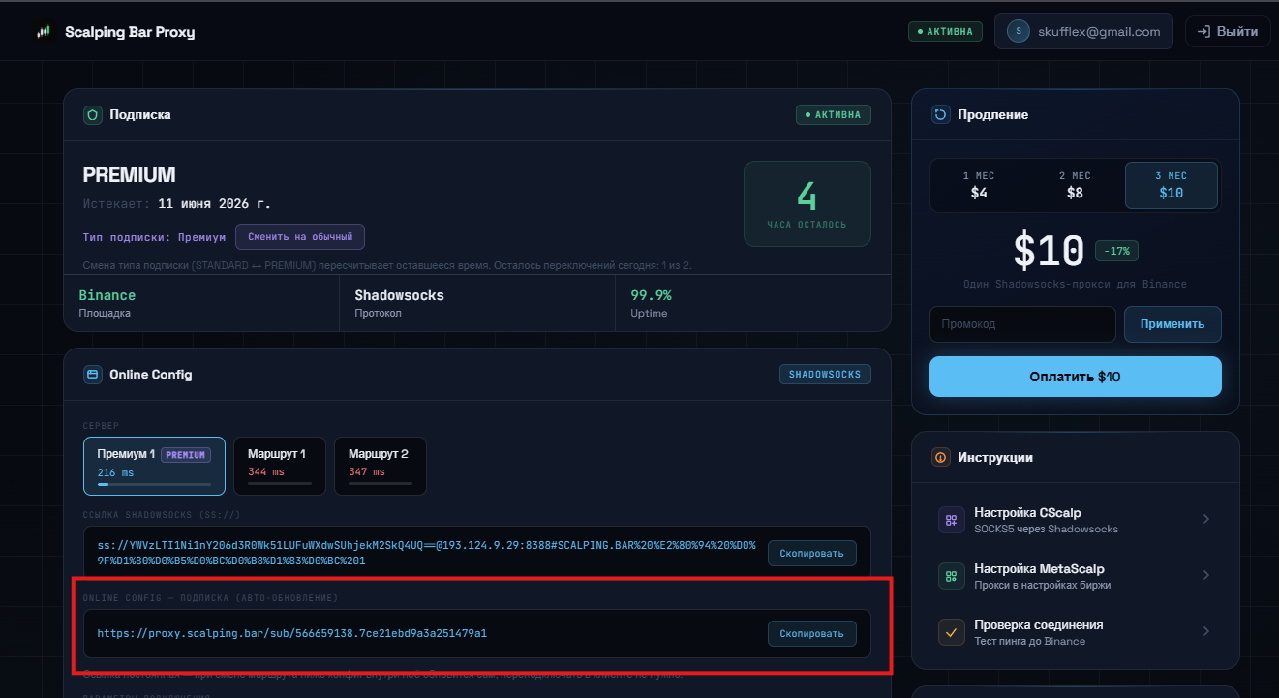Expand the Настройка CScalp chevron
Screen dimensions: 1279x698
(1206, 519)
